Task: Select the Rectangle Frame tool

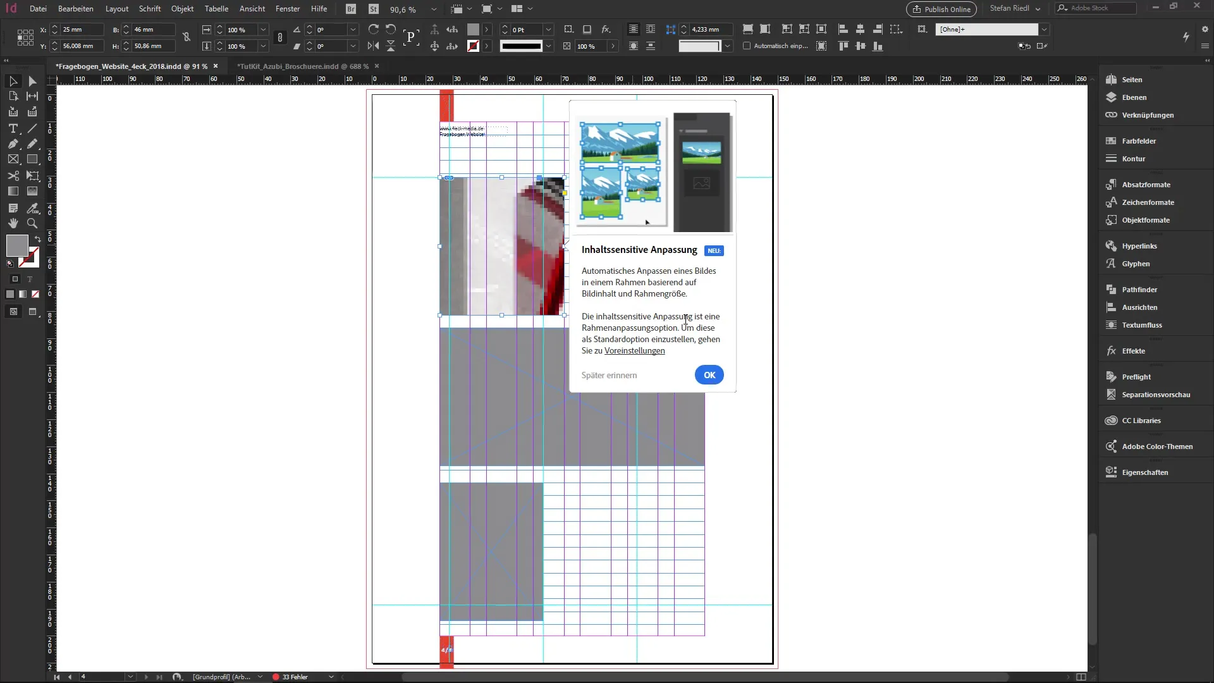Action: (x=13, y=159)
